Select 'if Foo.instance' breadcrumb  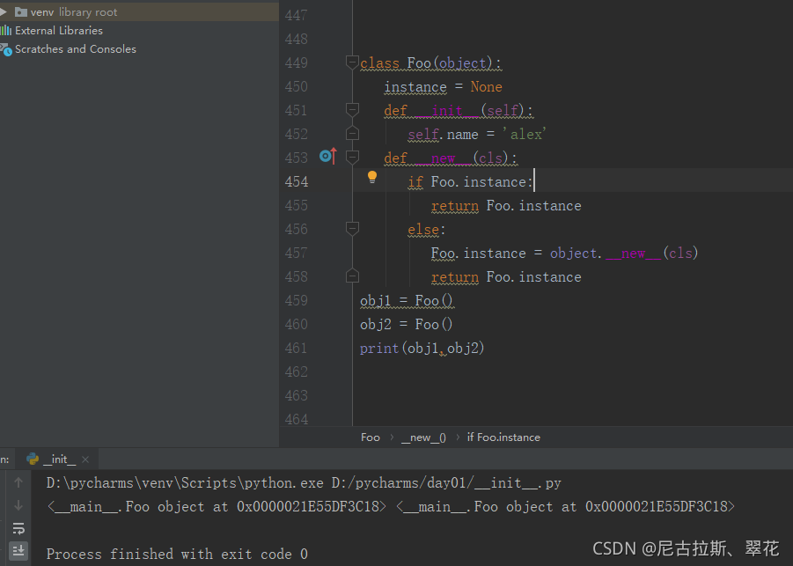(x=503, y=437)
